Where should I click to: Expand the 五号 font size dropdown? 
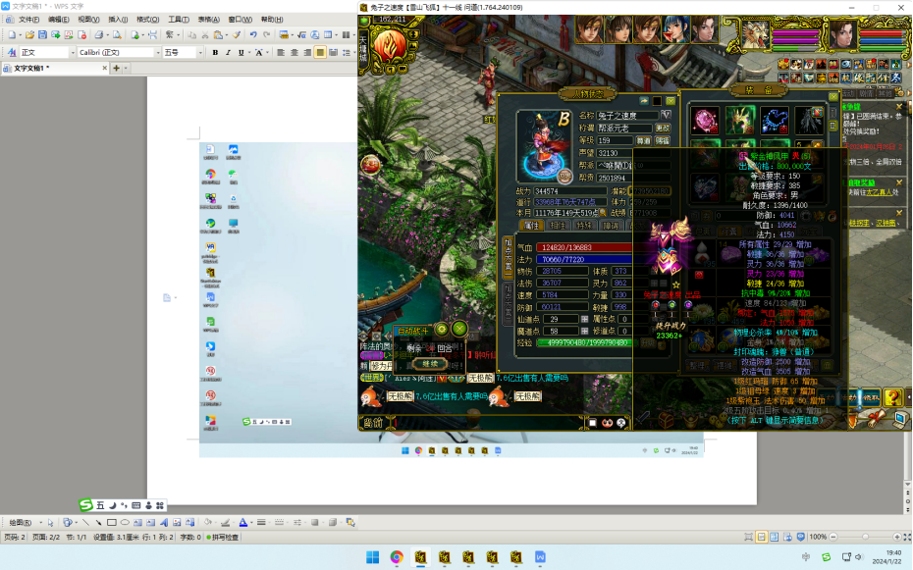(200, 53)
